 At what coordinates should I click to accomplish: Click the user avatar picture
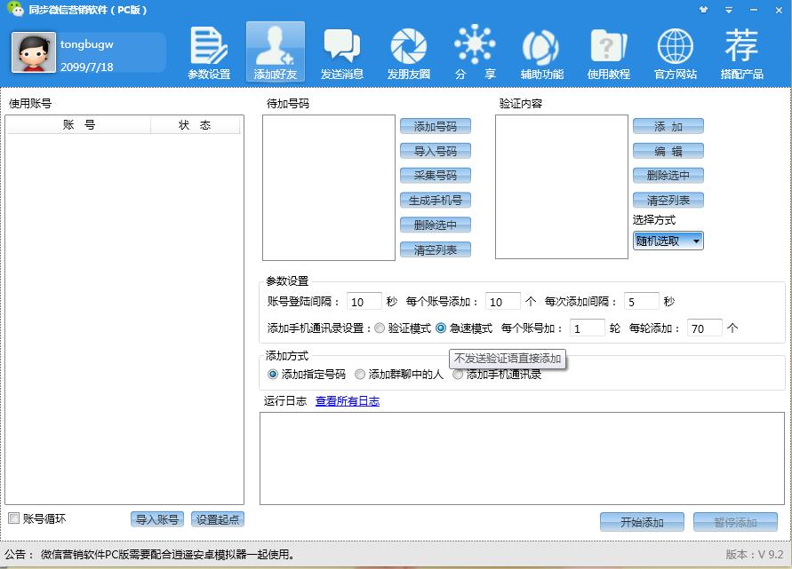click(x=34, y=52)
